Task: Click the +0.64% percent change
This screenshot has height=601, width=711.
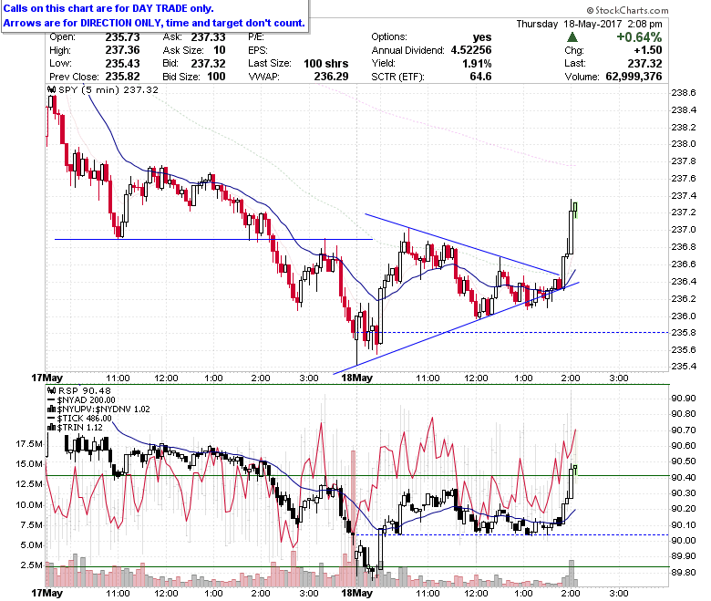Action: click(x=639, y=37)
